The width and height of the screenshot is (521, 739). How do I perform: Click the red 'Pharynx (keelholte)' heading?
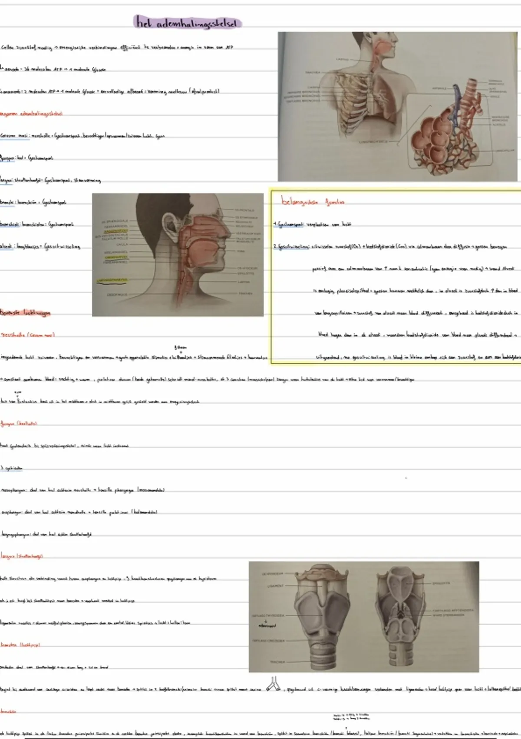[x=19, y=423]
